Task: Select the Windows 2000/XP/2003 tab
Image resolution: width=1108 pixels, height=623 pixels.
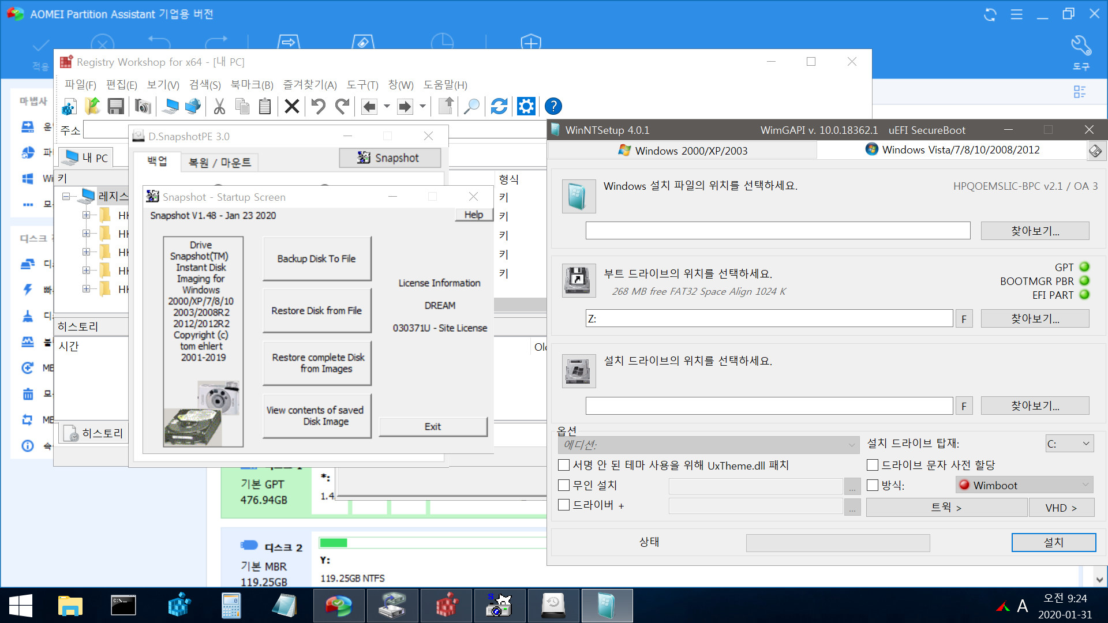Action: click(x=683, y=151)
